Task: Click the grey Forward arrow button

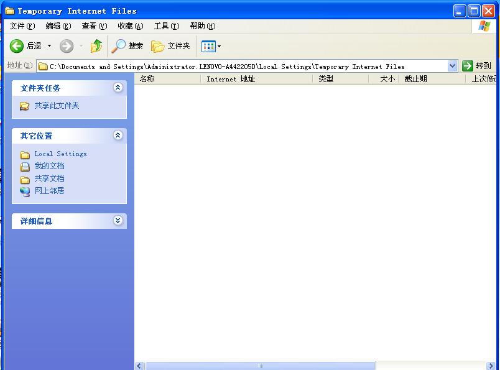Action: tap(67, 46)
